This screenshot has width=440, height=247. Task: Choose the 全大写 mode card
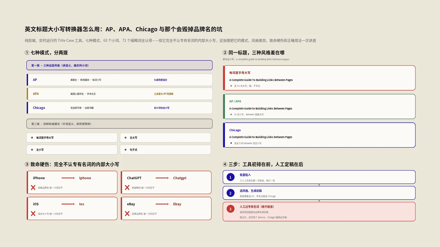point(165,138)
